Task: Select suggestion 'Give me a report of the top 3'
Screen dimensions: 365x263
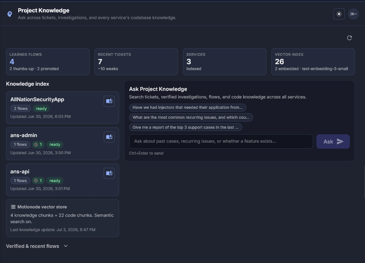Action: (x=186, y=127)
